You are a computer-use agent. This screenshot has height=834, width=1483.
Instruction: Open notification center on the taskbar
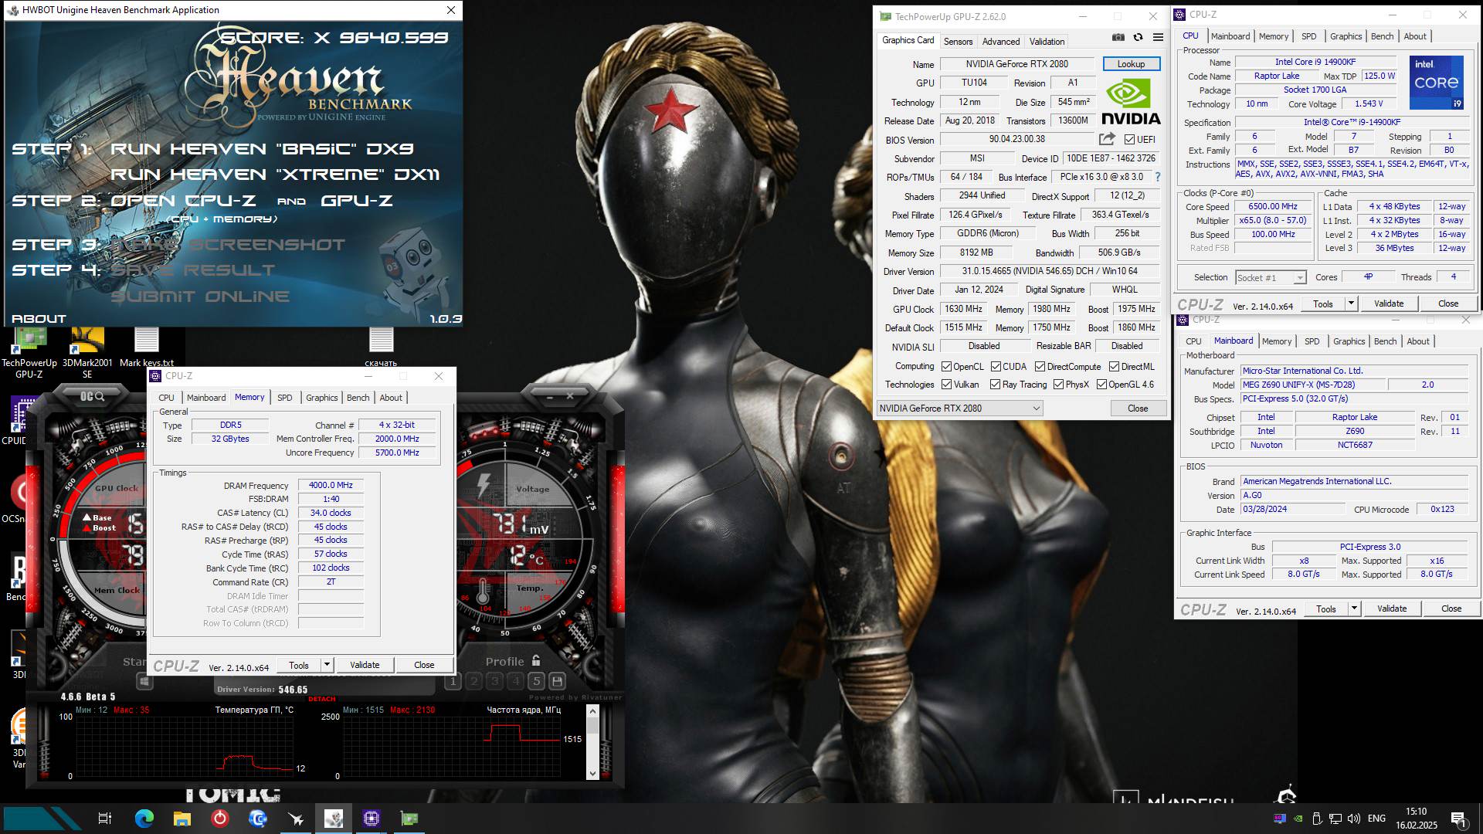(x=1458, y=819)
